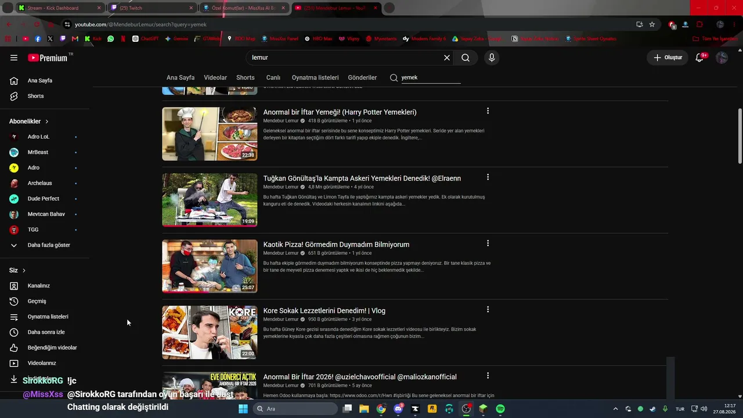The image size is (743, 418).
Task: Open 'Kore Sokak Lezzetlerini Denedim! | Vlog' title
Action: coord(324,311)
